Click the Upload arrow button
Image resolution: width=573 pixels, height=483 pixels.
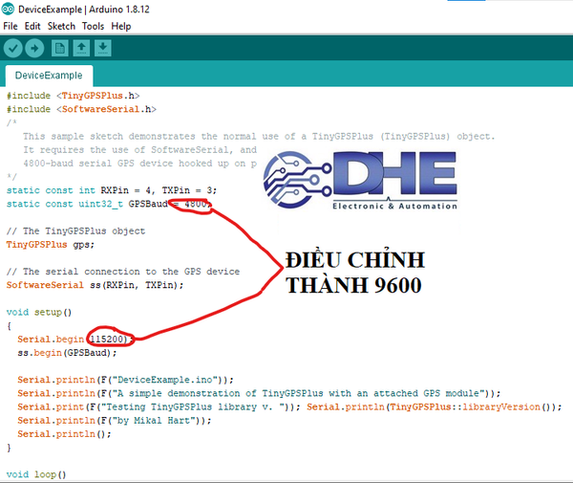[35, 47]
